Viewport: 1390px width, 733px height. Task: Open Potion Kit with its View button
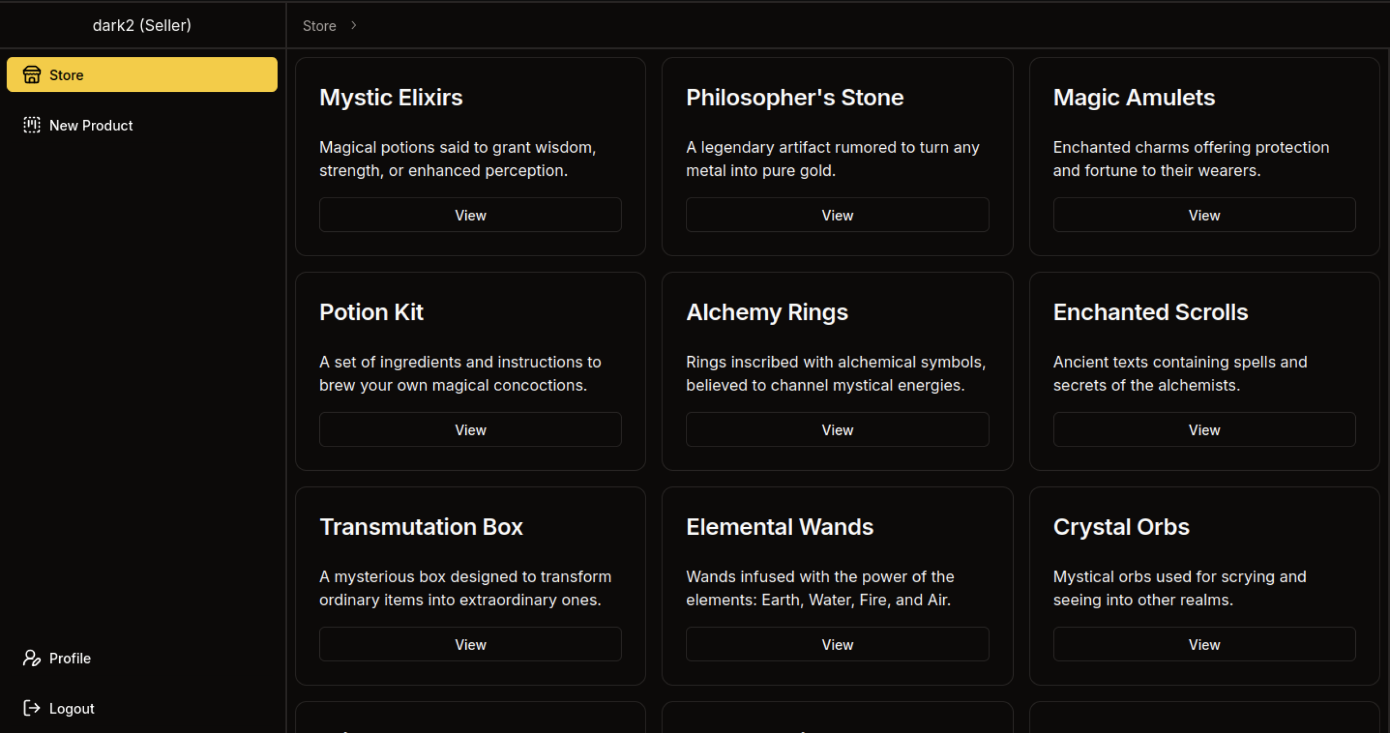(470, 429)
